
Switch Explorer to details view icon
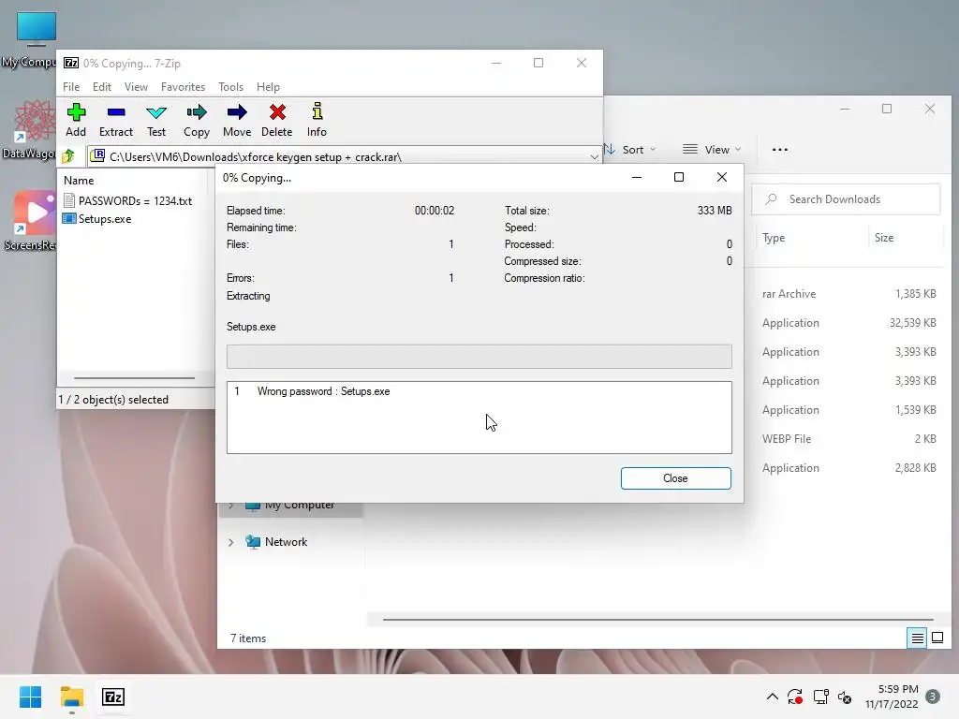point(918,638)
